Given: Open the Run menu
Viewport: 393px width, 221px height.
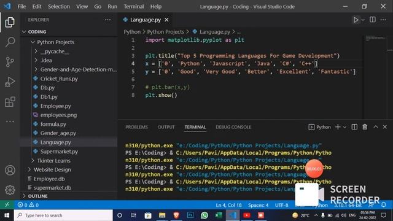Looking at the screenshot, I should pyautogui.click(x=112, y=7).
